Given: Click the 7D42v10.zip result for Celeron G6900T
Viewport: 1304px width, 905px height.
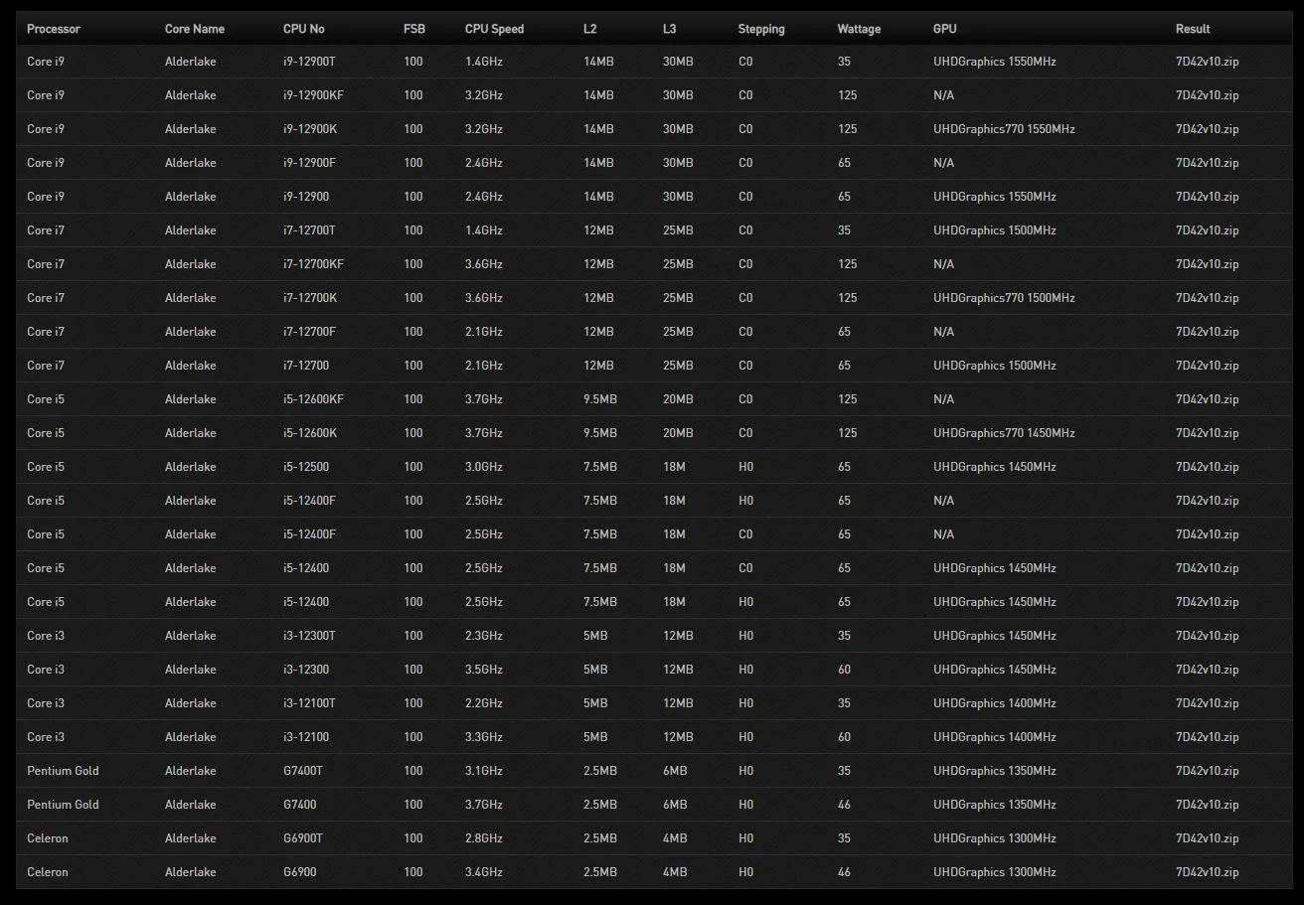Looking at the screenshot, I should coord(1208,838).
